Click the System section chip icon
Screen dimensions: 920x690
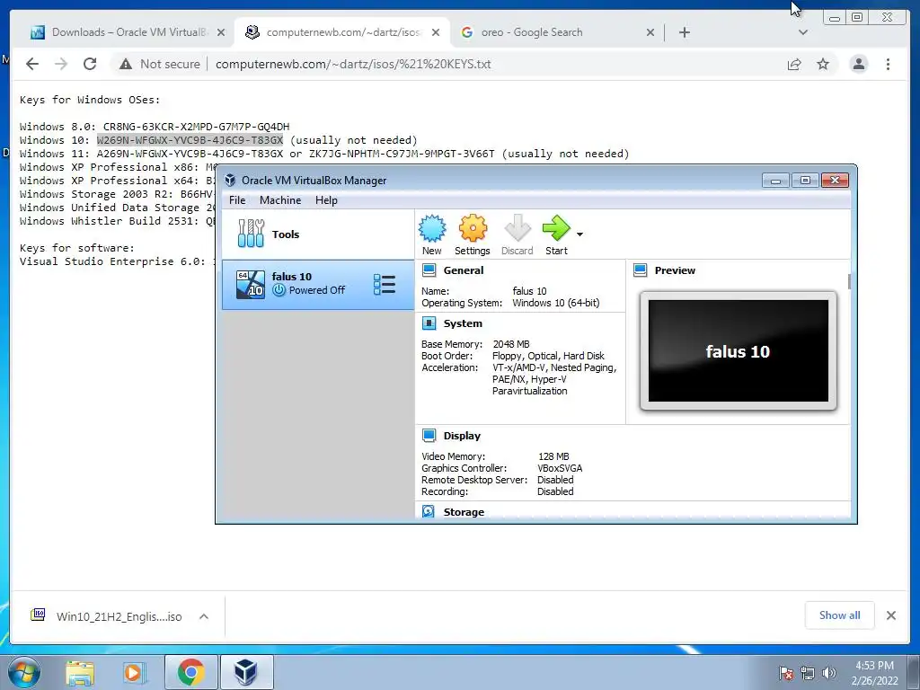(x=429, y=323)
